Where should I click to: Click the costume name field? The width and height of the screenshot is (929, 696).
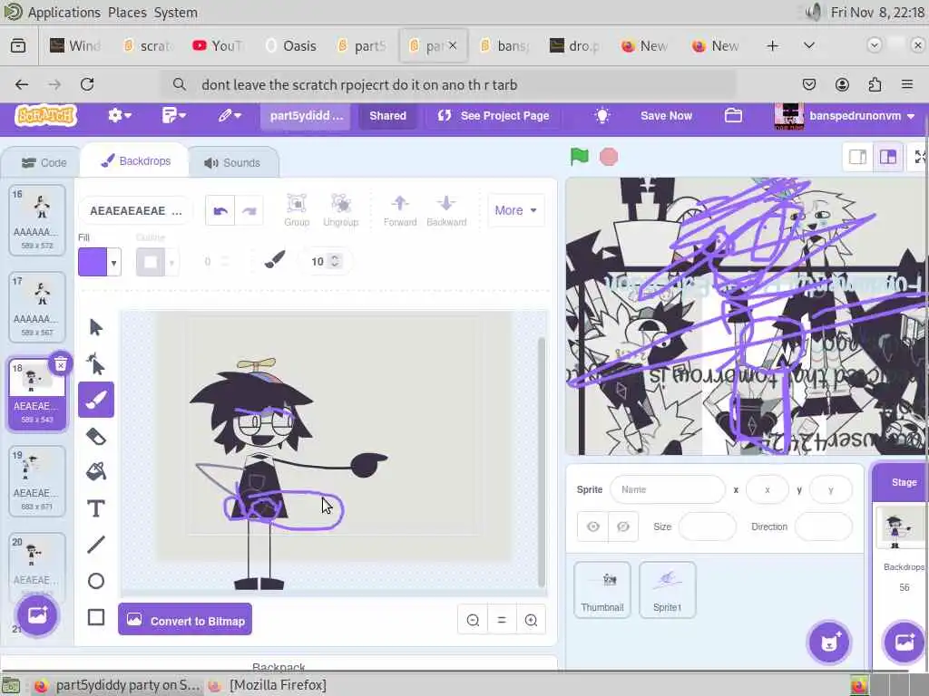(x=136, y=210)
